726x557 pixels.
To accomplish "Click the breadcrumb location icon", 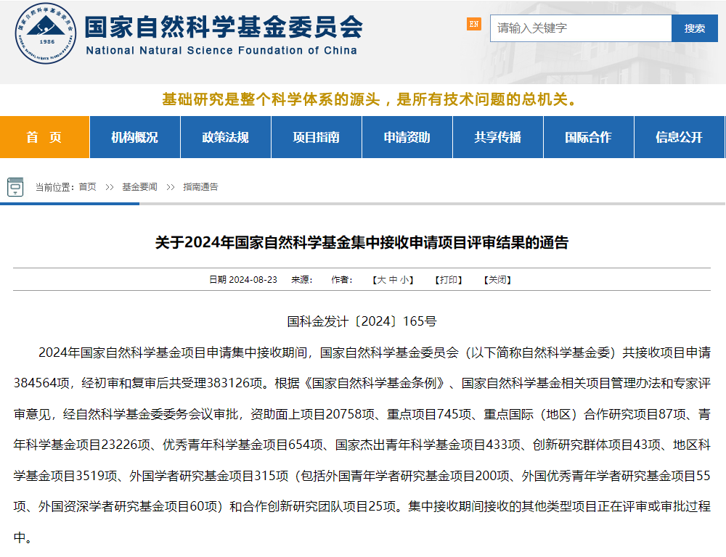I will [x=15, y=186].
